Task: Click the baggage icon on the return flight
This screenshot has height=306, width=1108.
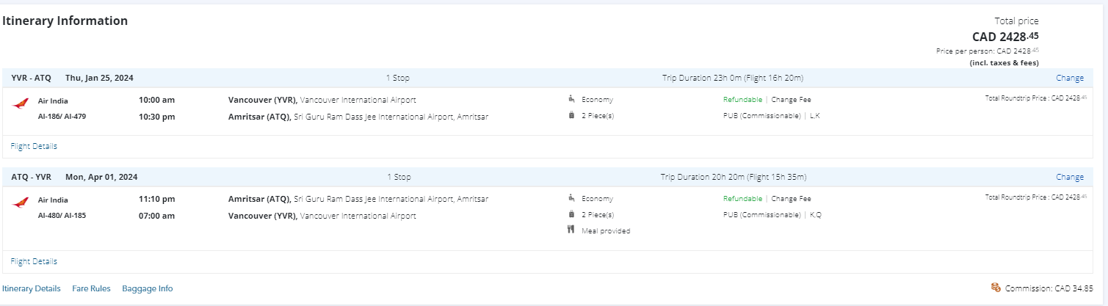Action: pos(571,214)
